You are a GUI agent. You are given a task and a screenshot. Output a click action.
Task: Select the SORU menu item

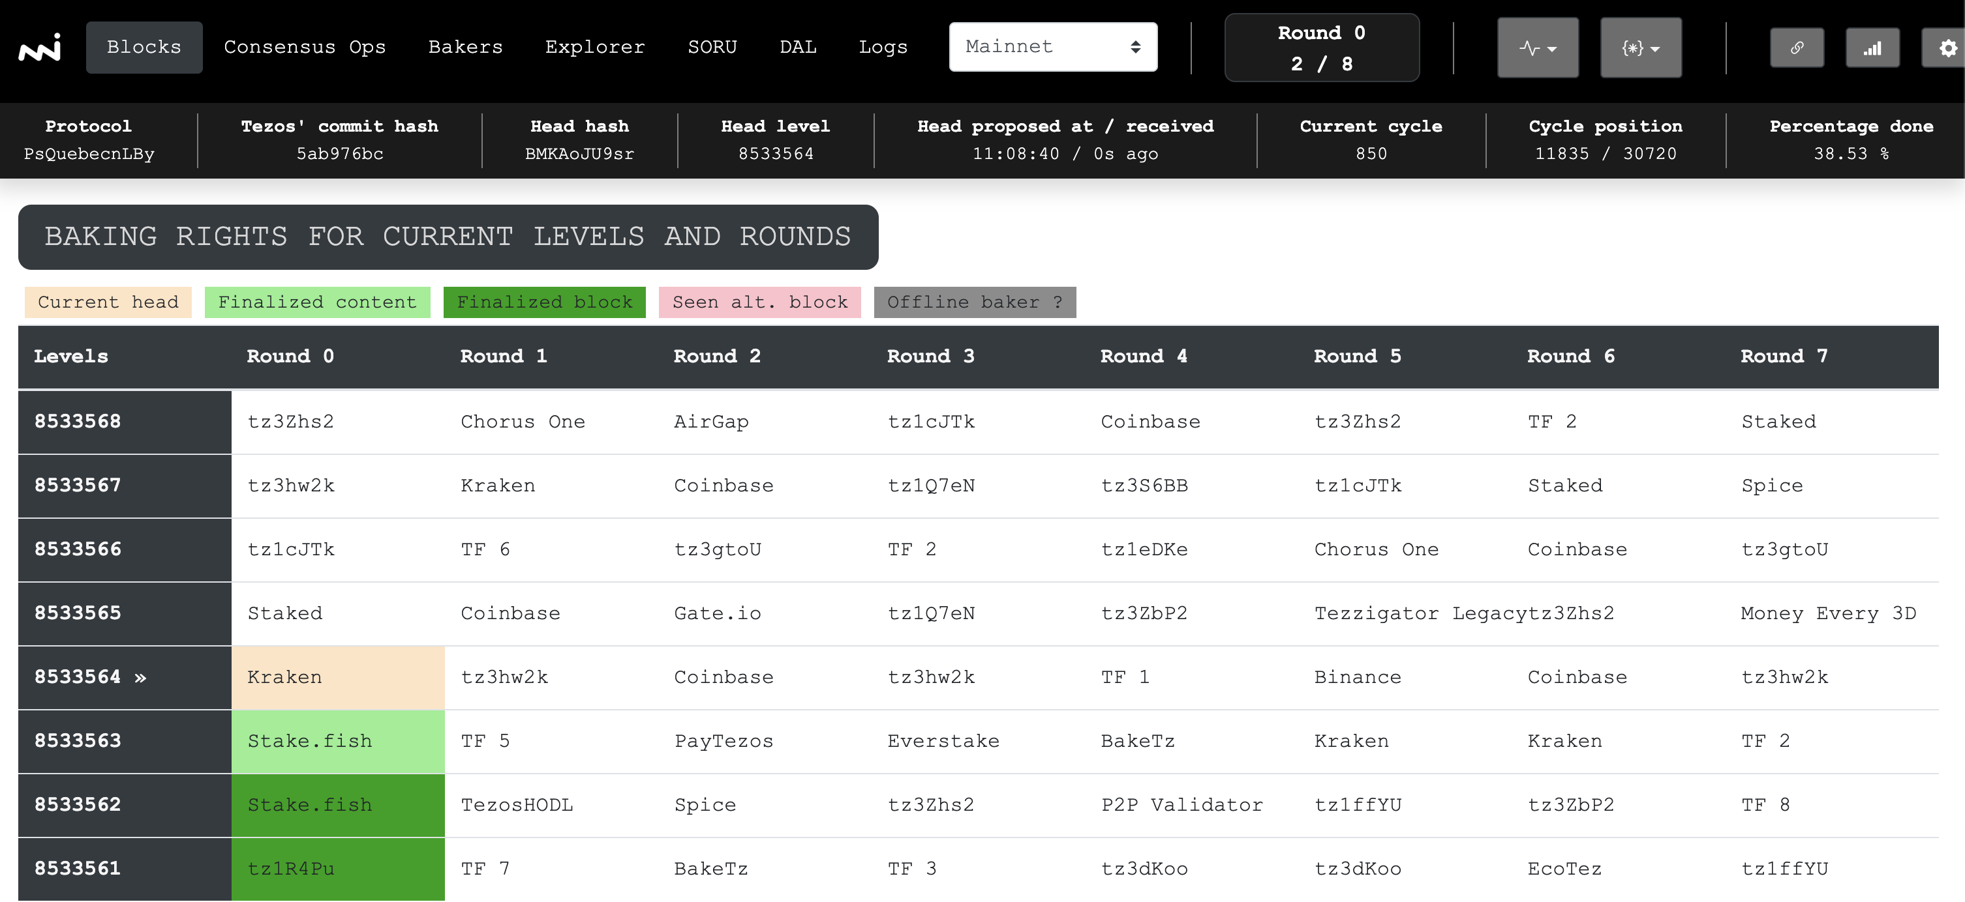(712, 47)
